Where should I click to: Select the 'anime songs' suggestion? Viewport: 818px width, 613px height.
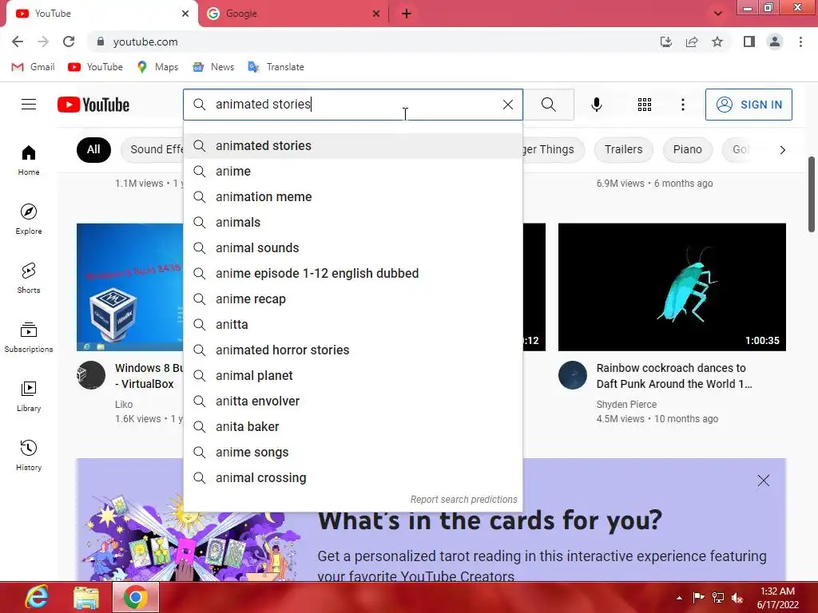[x=353, y=452]
